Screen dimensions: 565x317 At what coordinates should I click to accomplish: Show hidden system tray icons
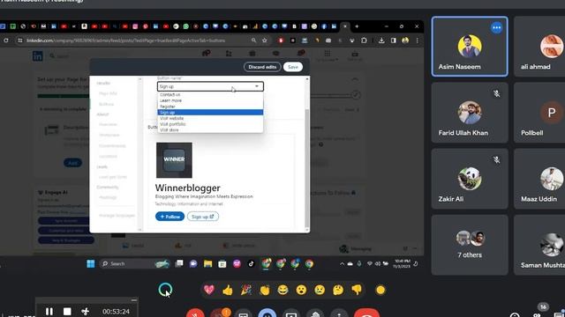[x=342, y=264]
